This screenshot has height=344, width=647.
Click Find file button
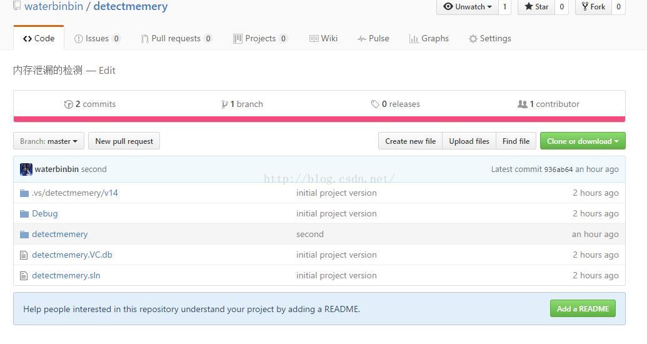[x=516, y=141]
